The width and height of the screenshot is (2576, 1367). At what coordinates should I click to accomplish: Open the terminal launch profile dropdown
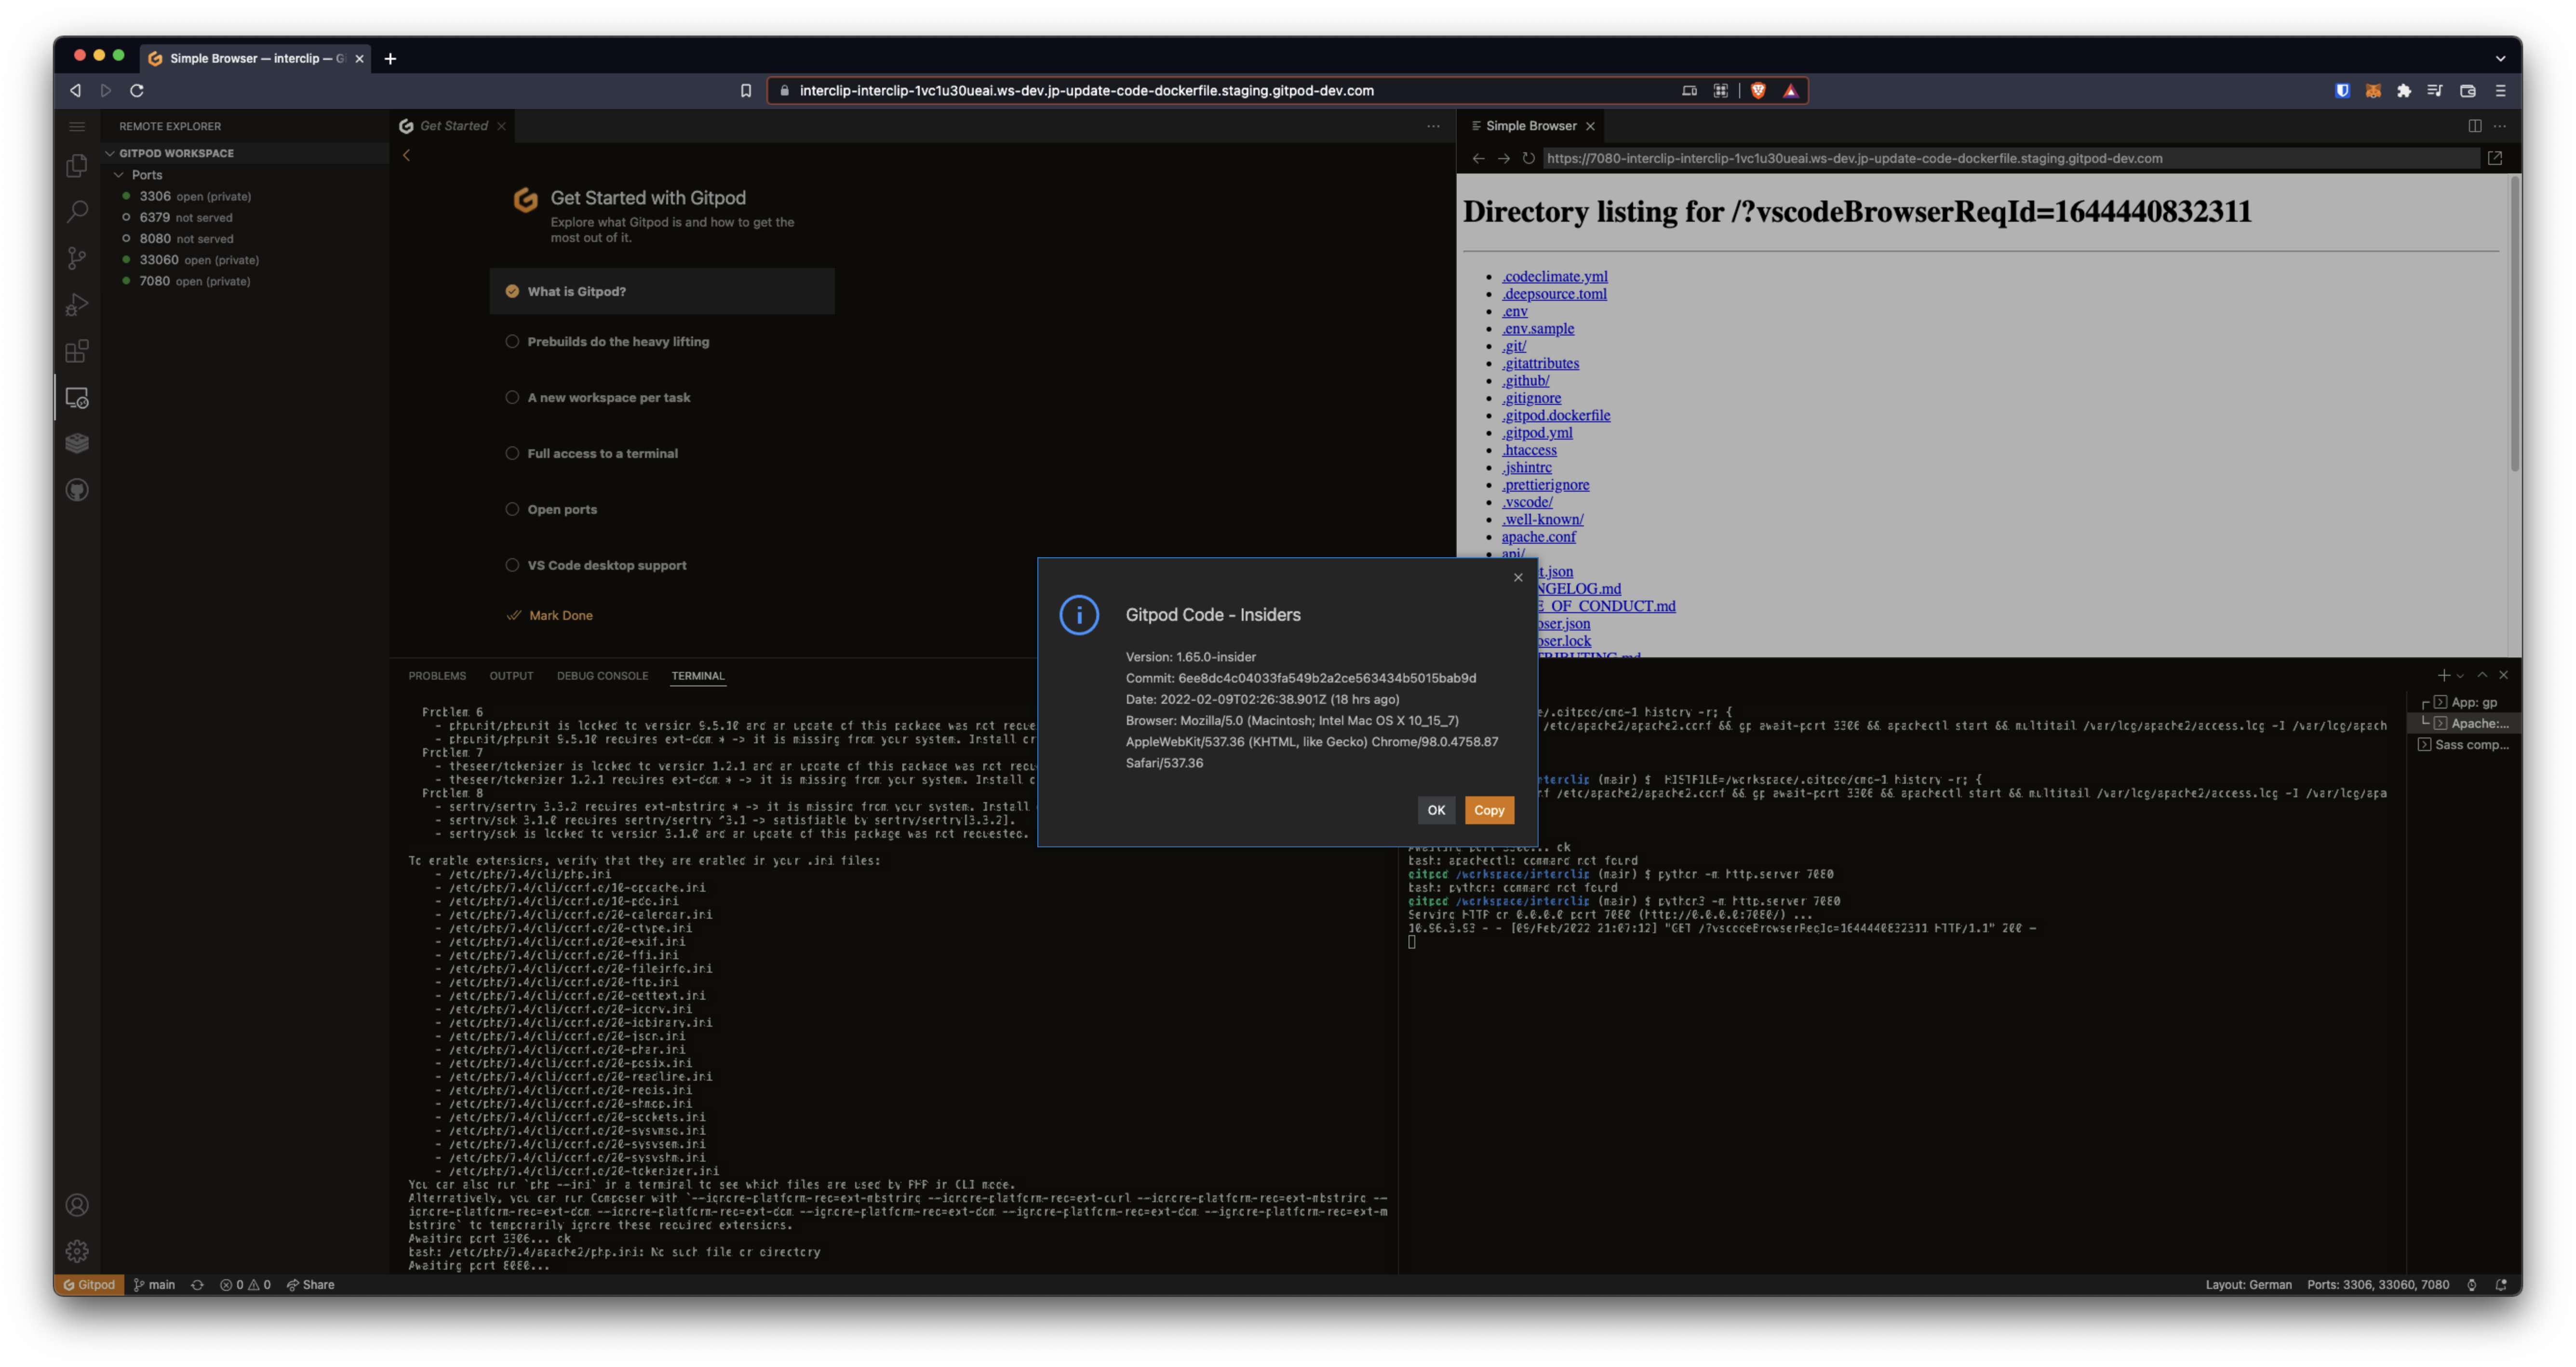(x=2460, y=676)
